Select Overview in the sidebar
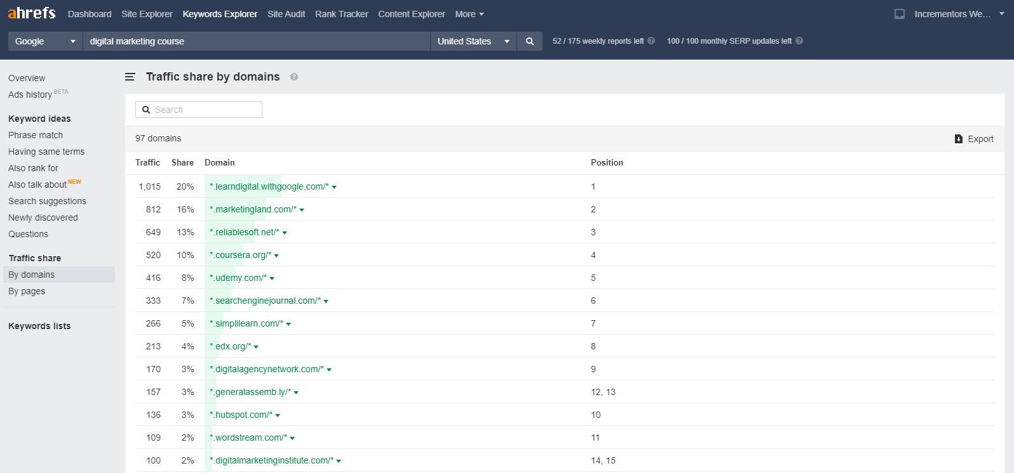Image resolution: width=1014 pixels, height=473 pixels. [27, 78]
